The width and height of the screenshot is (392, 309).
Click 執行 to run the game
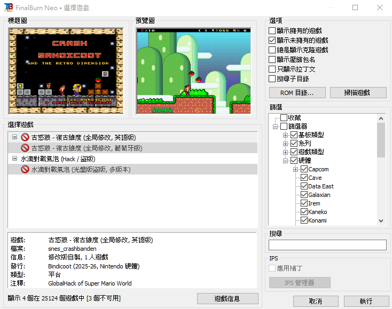tap(366, 301)
